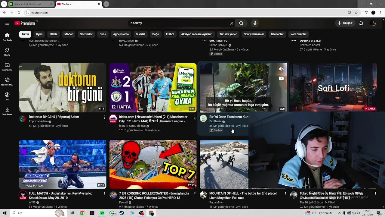The image size is (385, 217).
Task: Open the WWE channel link
Action: (x=32, y=203)
